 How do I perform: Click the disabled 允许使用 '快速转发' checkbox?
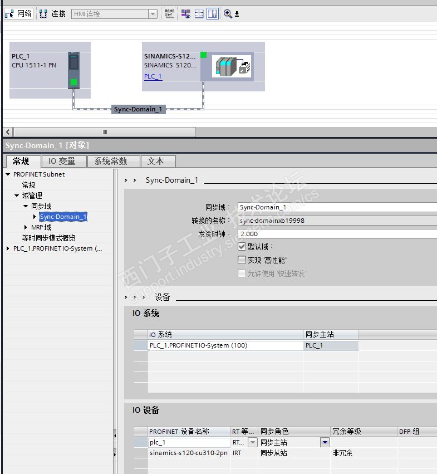click(x=242, y=273)
